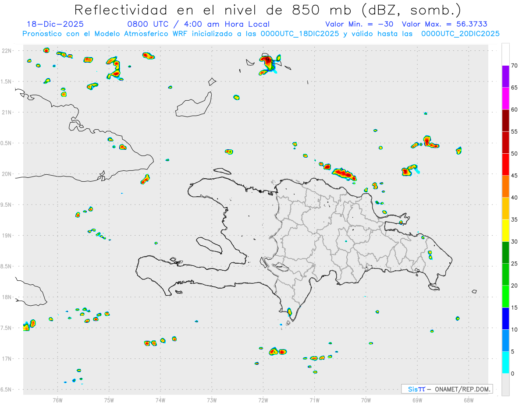
Task: Click the longitude label "70W"
Action: 366,400
